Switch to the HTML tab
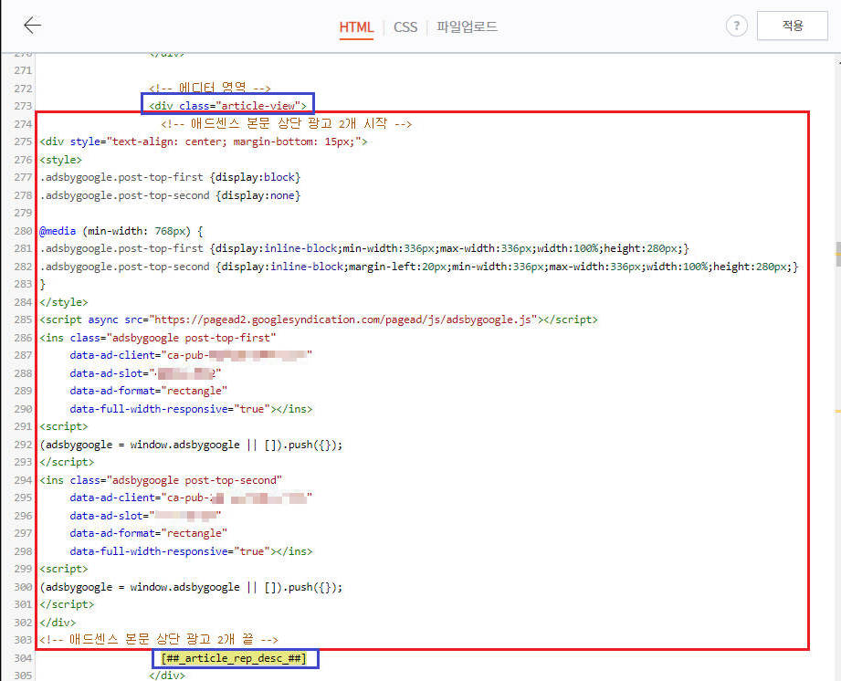The image size is (841, 681). point(356,26)
